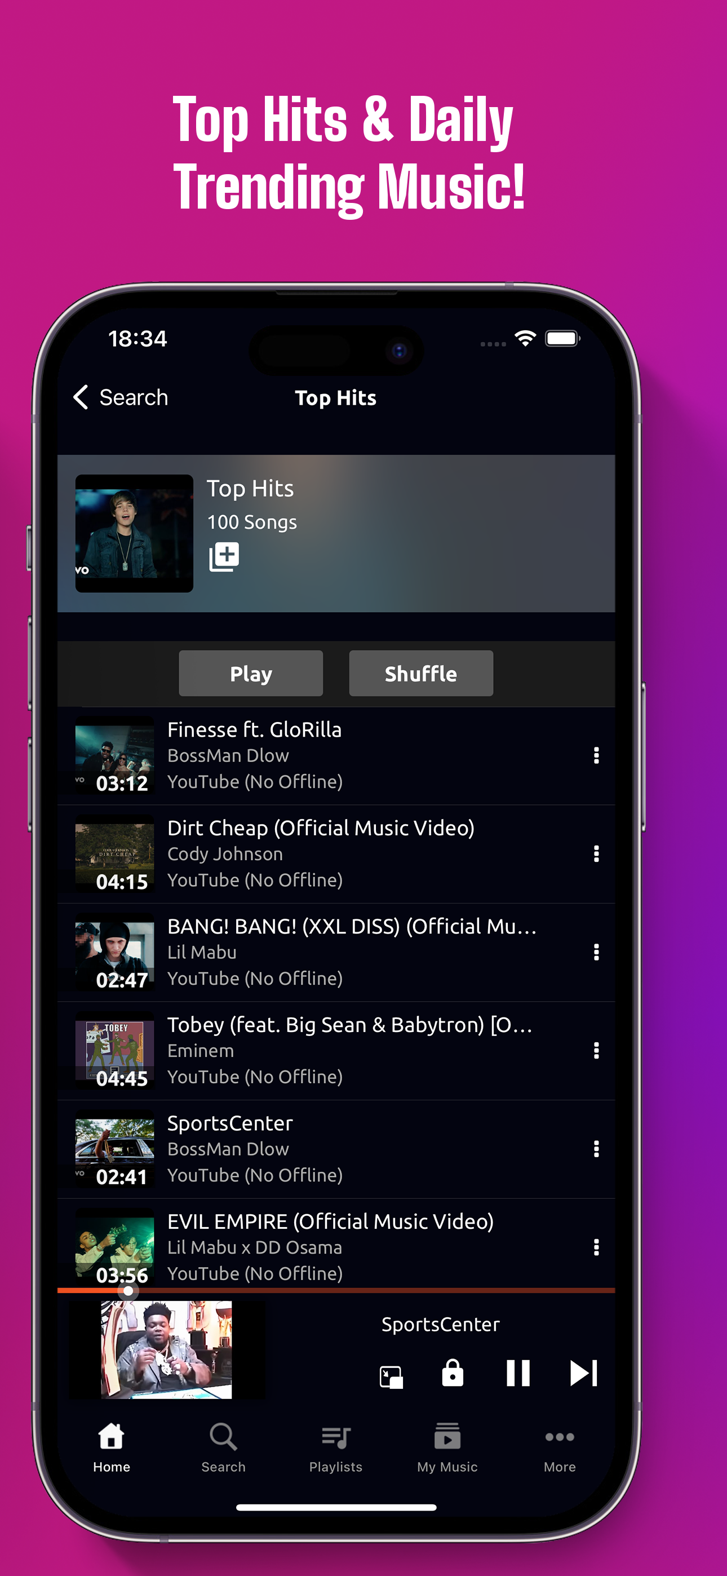The width and height of the screenshot is (727, 1576).
Task: Open options menu for EVIL EMPIRE song
Action: point(596,1247)
